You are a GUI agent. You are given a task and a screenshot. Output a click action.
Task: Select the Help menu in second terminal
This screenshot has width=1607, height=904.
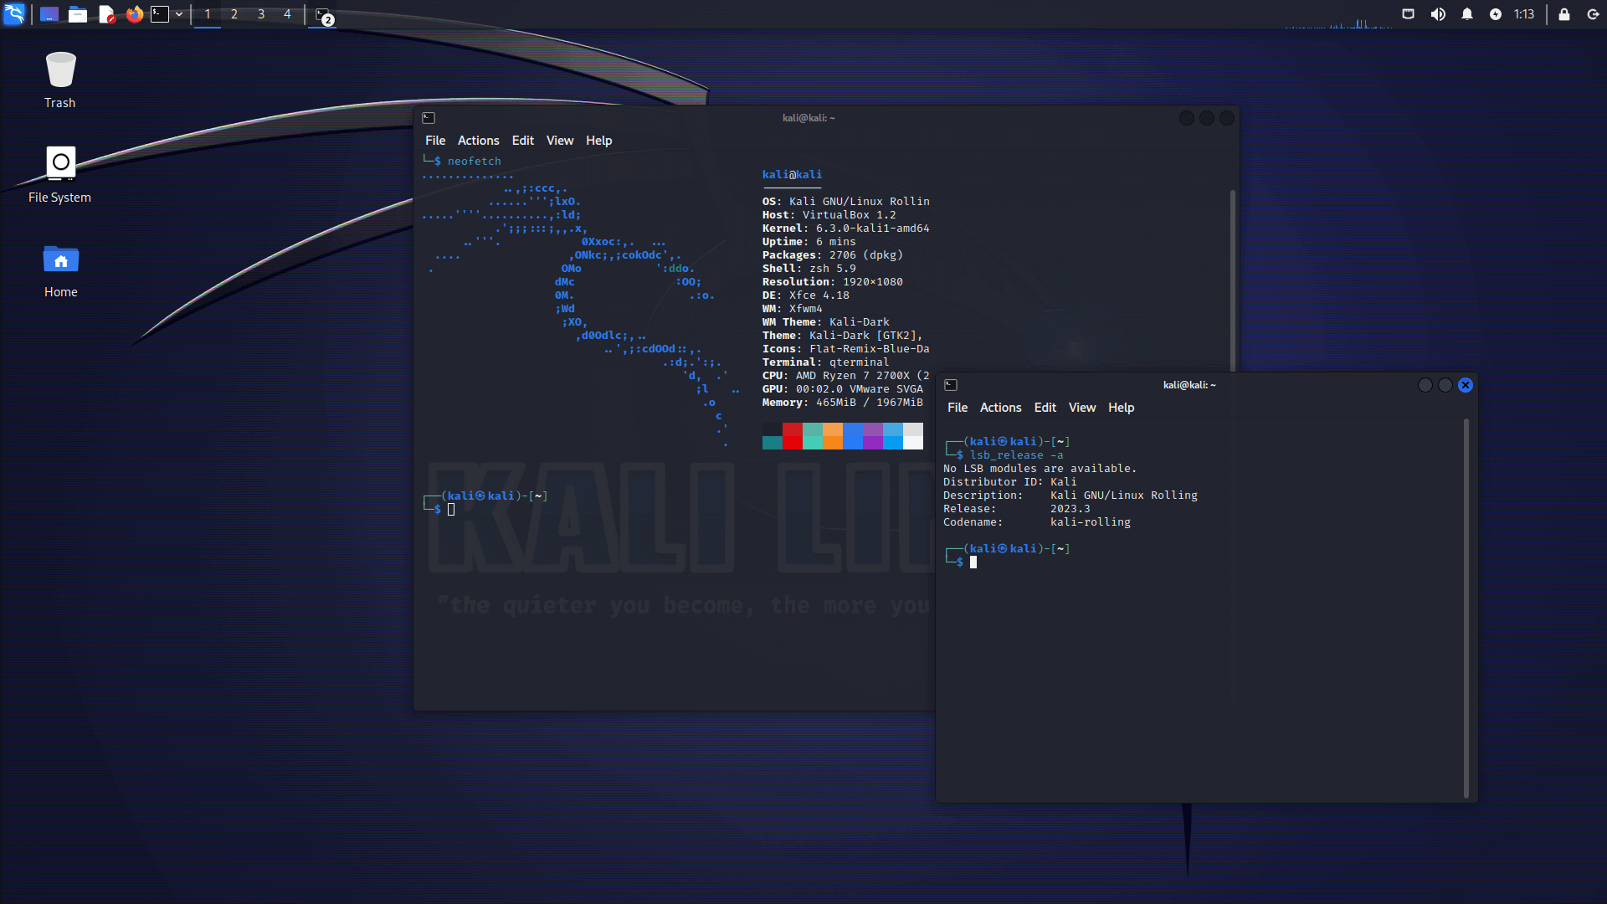(1122, 408)
